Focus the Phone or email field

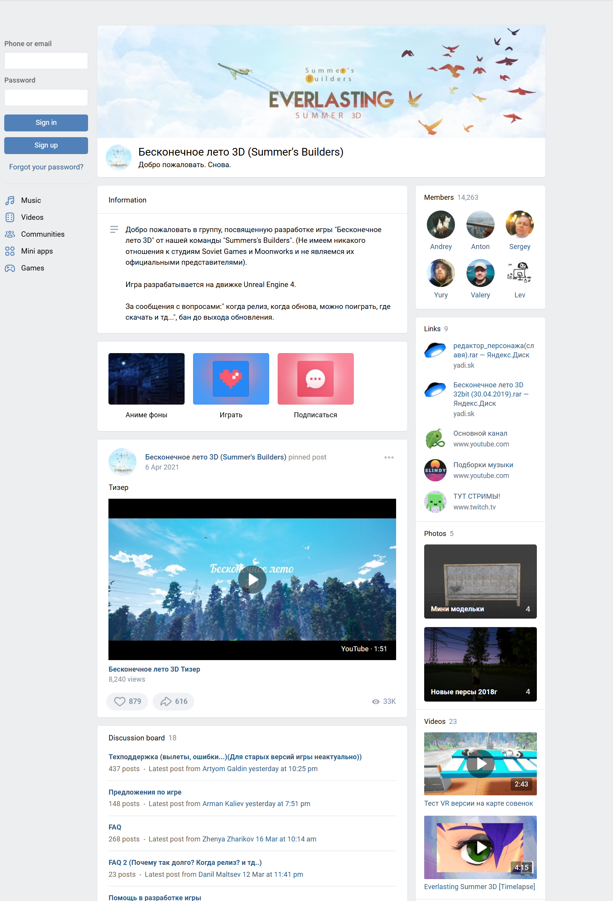click(46, 61)
